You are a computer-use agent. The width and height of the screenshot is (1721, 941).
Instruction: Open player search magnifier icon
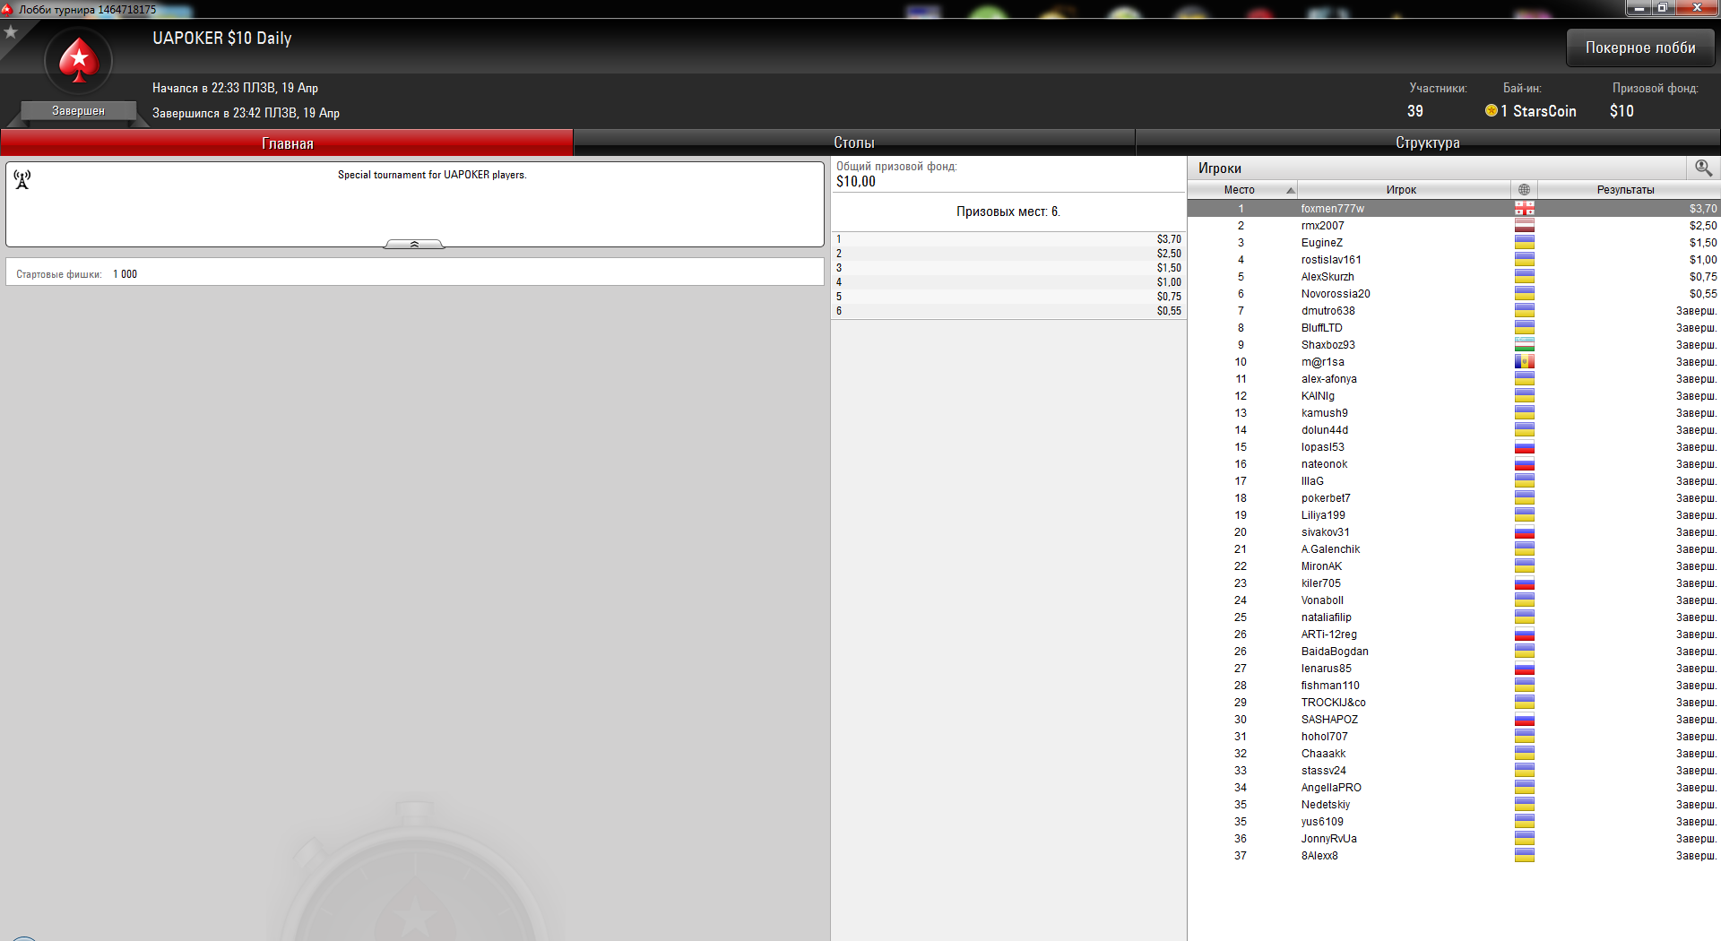pyautogui.click(x=1703, y=168)
